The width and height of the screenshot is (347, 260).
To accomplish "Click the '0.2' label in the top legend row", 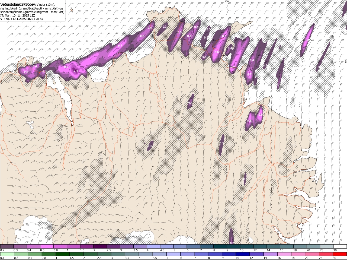I will [x=2, y=250].
